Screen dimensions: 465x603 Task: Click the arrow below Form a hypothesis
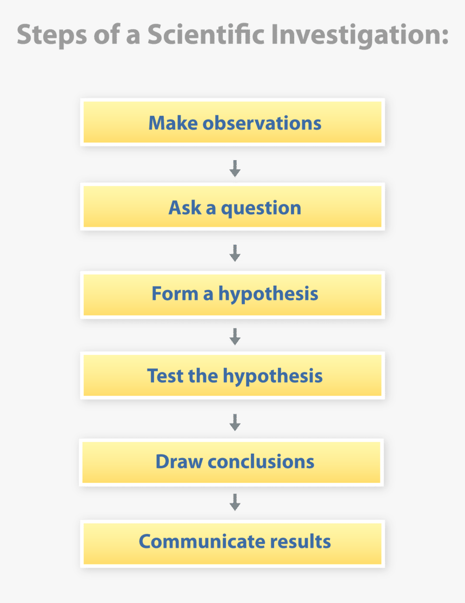tap(235, 336)
